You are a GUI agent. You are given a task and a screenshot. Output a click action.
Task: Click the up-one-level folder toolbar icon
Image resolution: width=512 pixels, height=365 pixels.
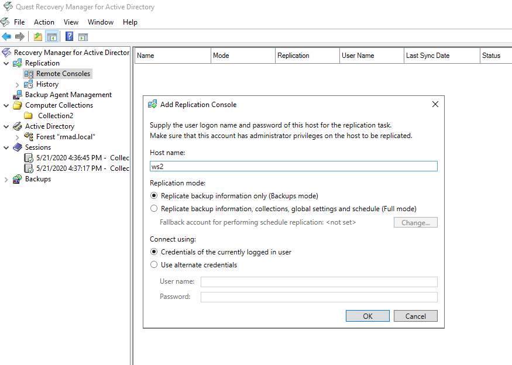pyautogui.click(x=37, y=36)
